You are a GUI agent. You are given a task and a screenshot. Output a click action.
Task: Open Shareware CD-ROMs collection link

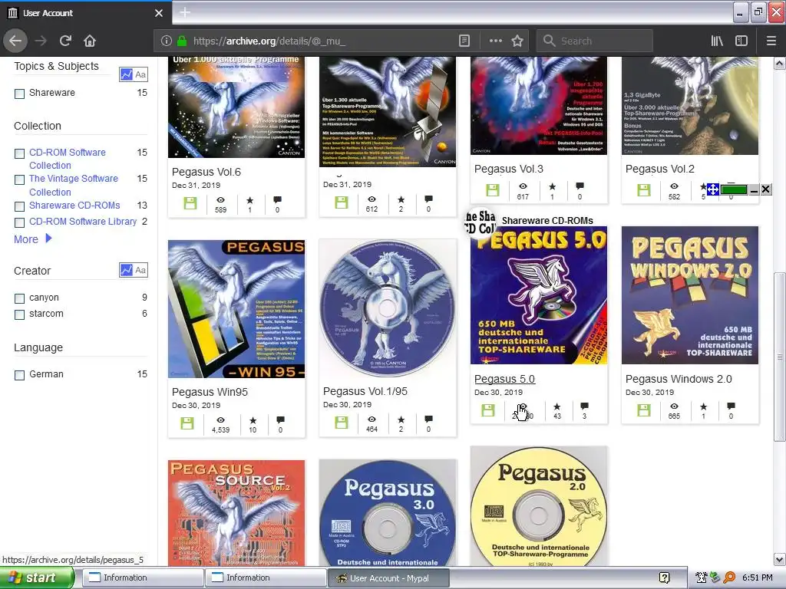74,206
